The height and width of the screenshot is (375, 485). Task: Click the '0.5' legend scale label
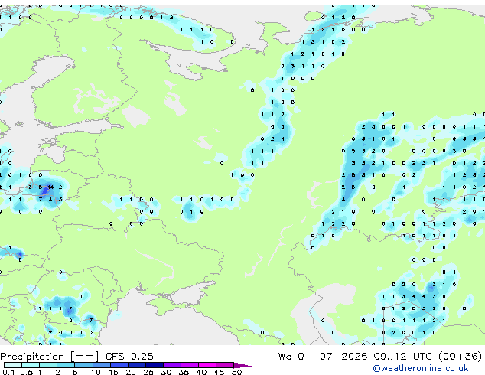point(26,372)
